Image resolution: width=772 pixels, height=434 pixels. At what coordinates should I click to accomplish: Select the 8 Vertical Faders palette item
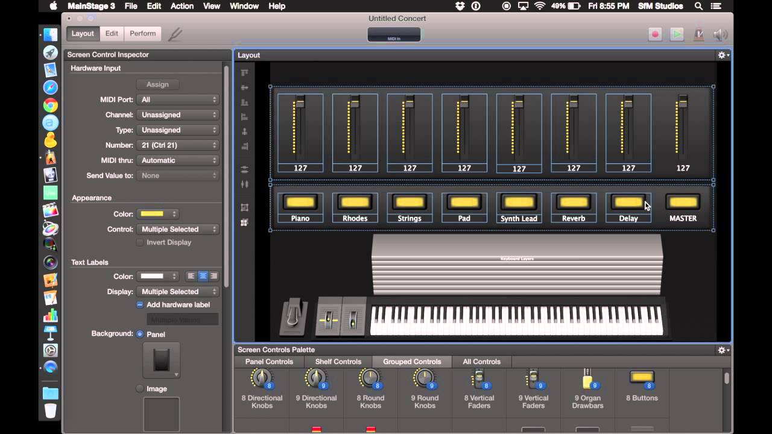pos(479,389)
